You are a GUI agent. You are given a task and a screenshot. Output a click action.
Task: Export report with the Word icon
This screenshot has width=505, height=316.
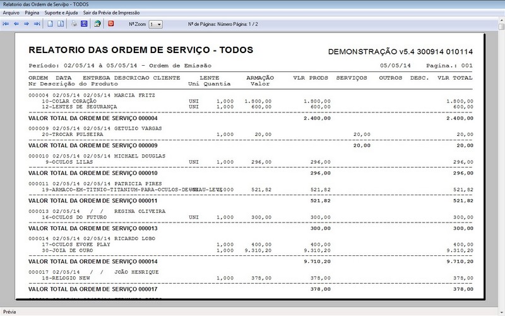click(83, 24)
